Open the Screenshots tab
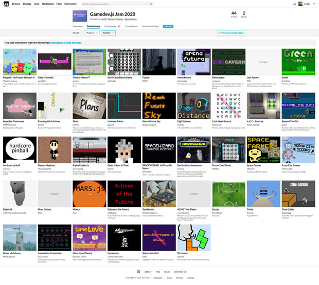Image resolution: width=319 pixels, height=285 pixels. pyautogui.click(x=131, y=26)
